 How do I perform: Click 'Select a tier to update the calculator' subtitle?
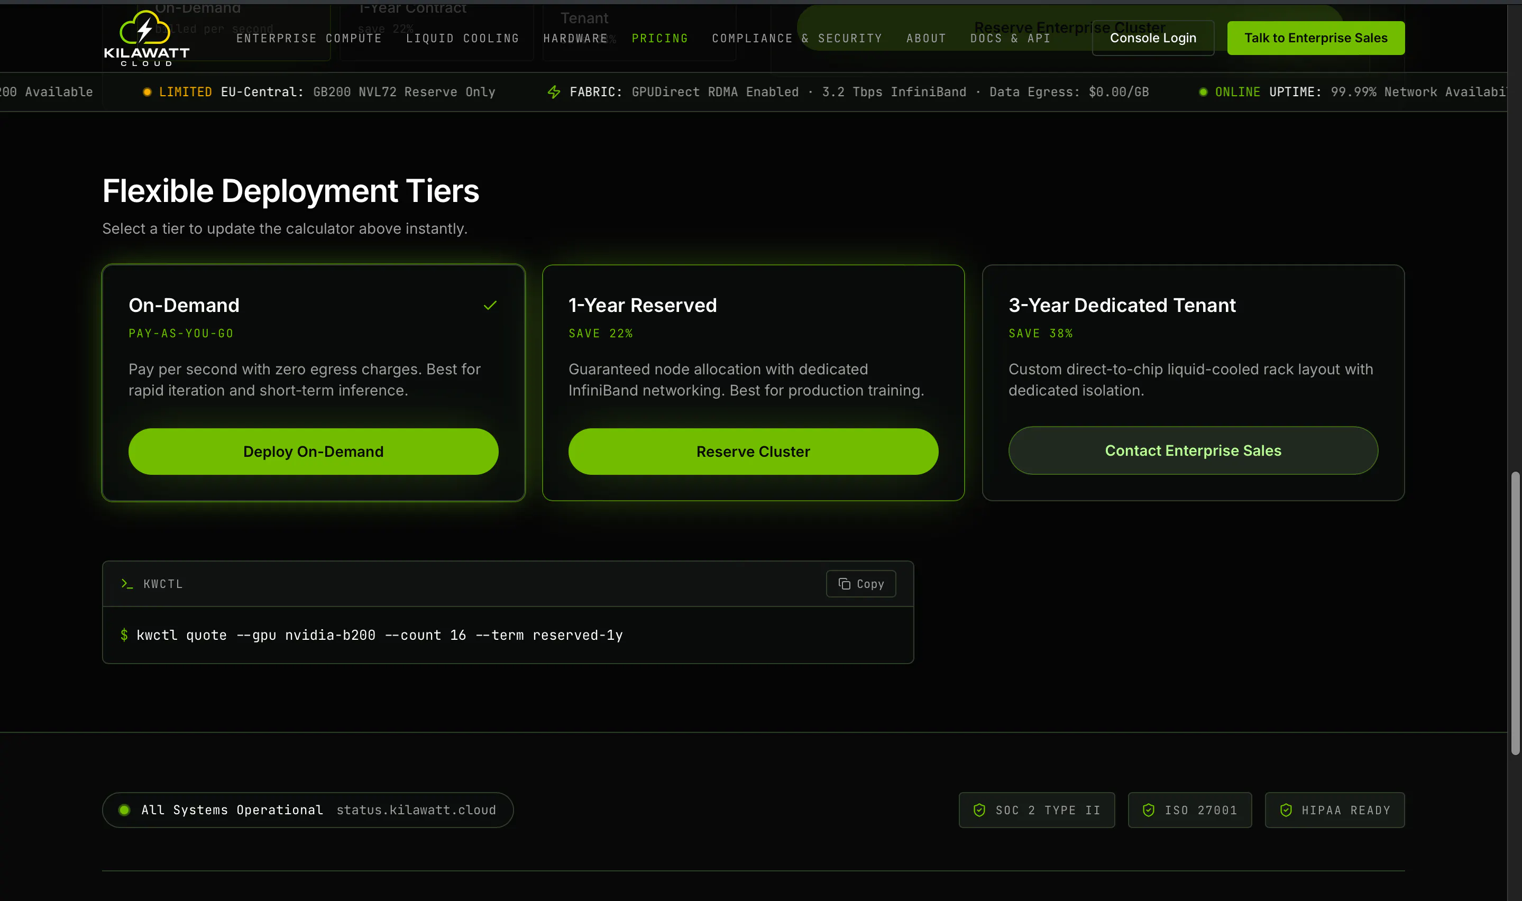pos(285,228)
